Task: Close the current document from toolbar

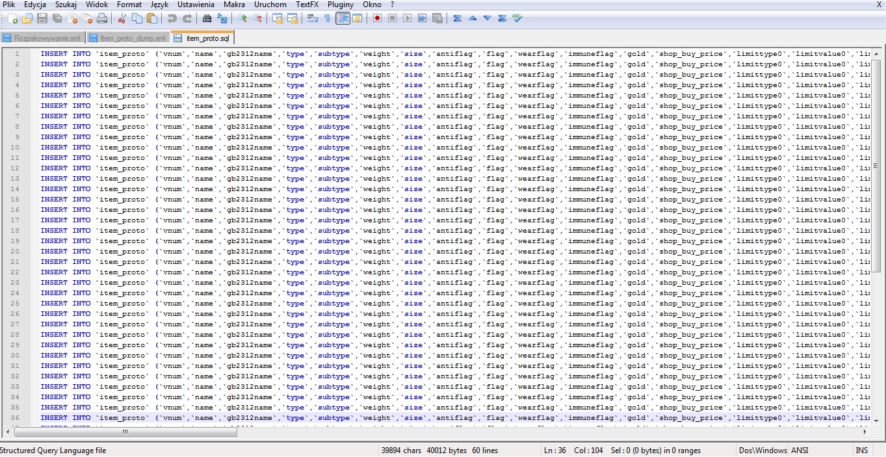Action: (72, 18)
